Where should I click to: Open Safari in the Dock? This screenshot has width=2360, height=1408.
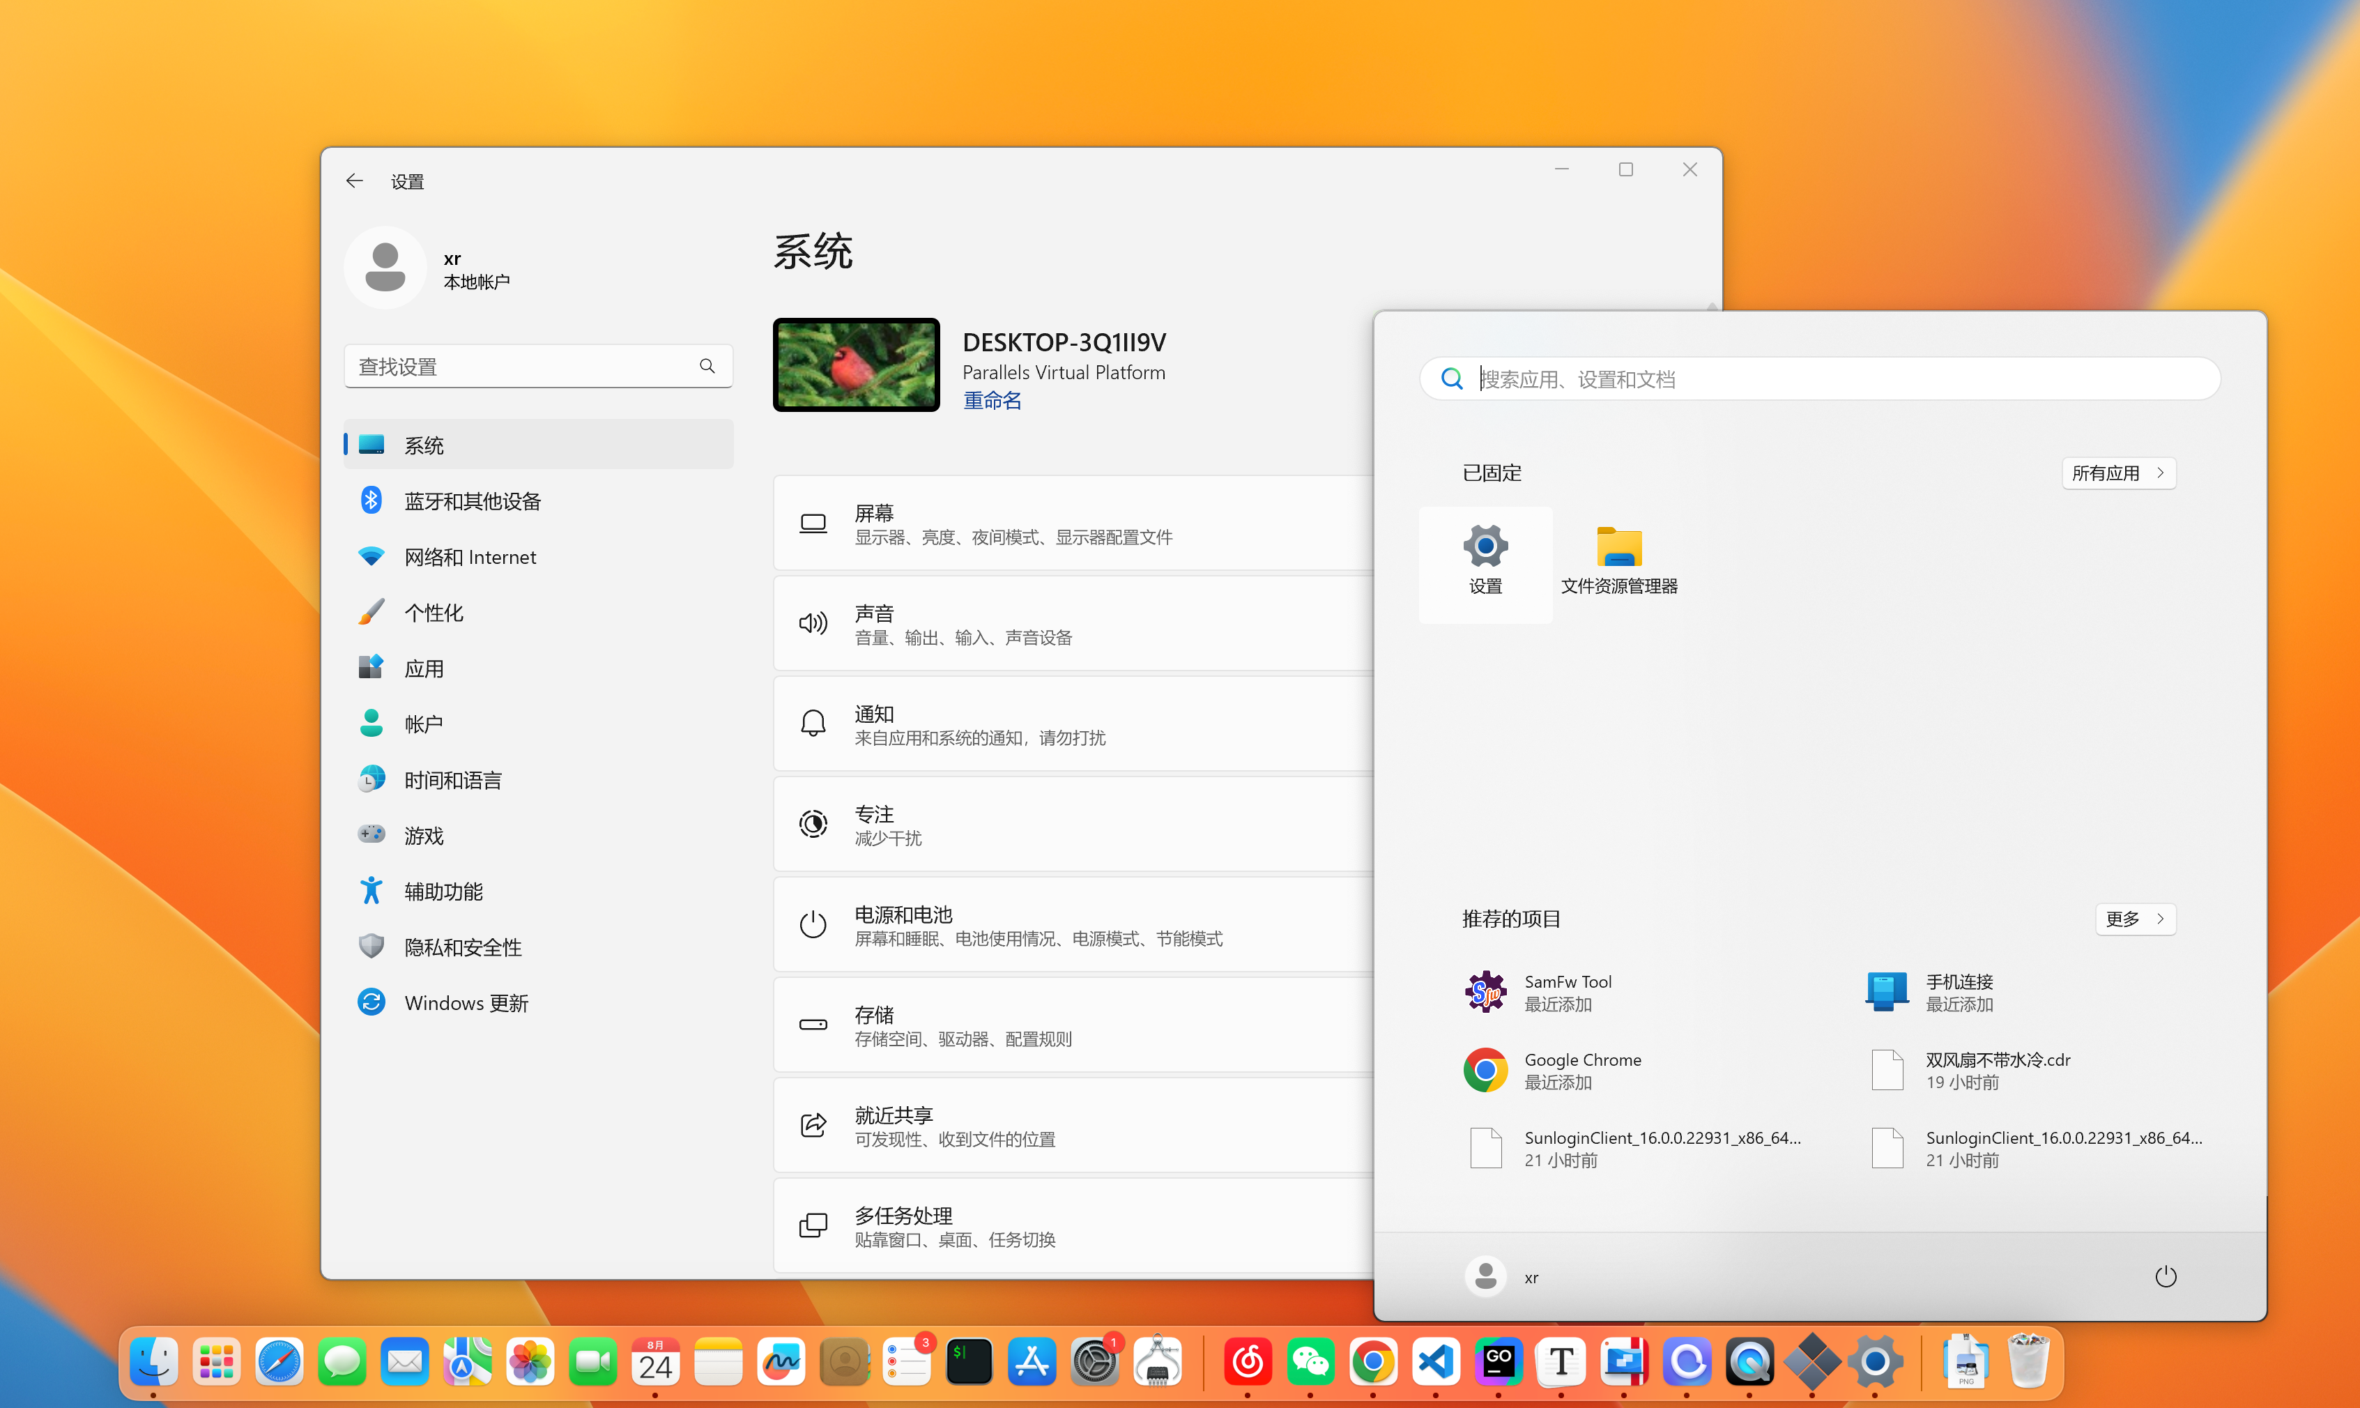[x=279, y=1363]
